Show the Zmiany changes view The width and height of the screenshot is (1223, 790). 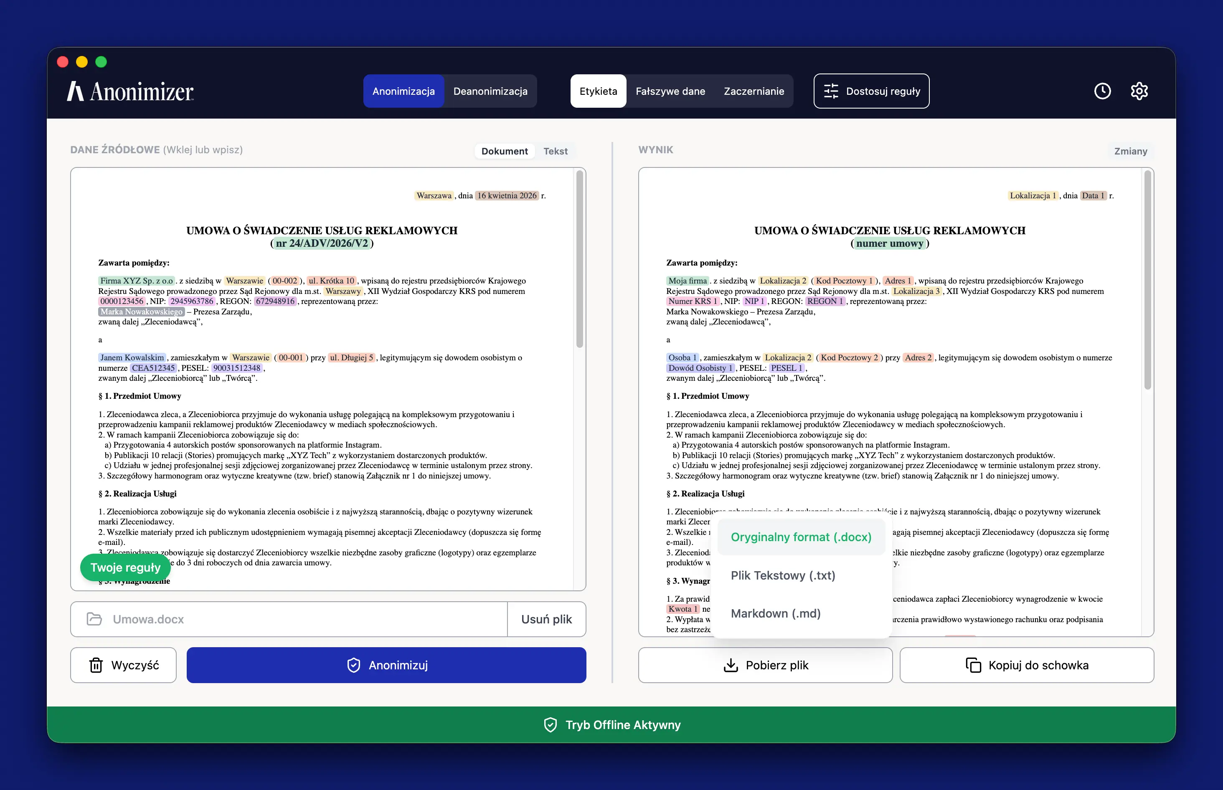point(1130,151)
